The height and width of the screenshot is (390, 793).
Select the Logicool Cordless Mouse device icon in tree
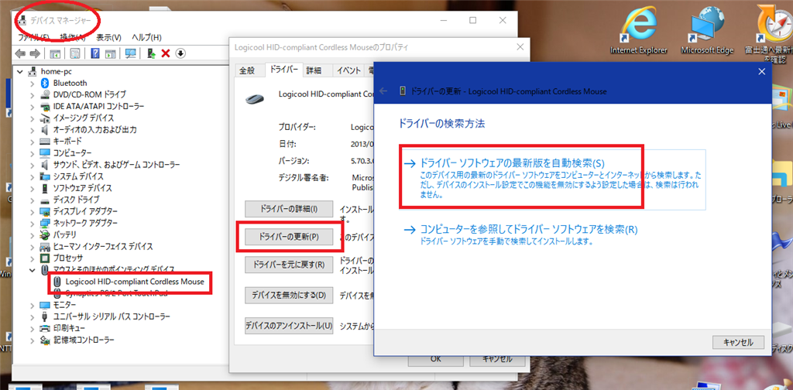pyautogui.click(x=57, y=282)
